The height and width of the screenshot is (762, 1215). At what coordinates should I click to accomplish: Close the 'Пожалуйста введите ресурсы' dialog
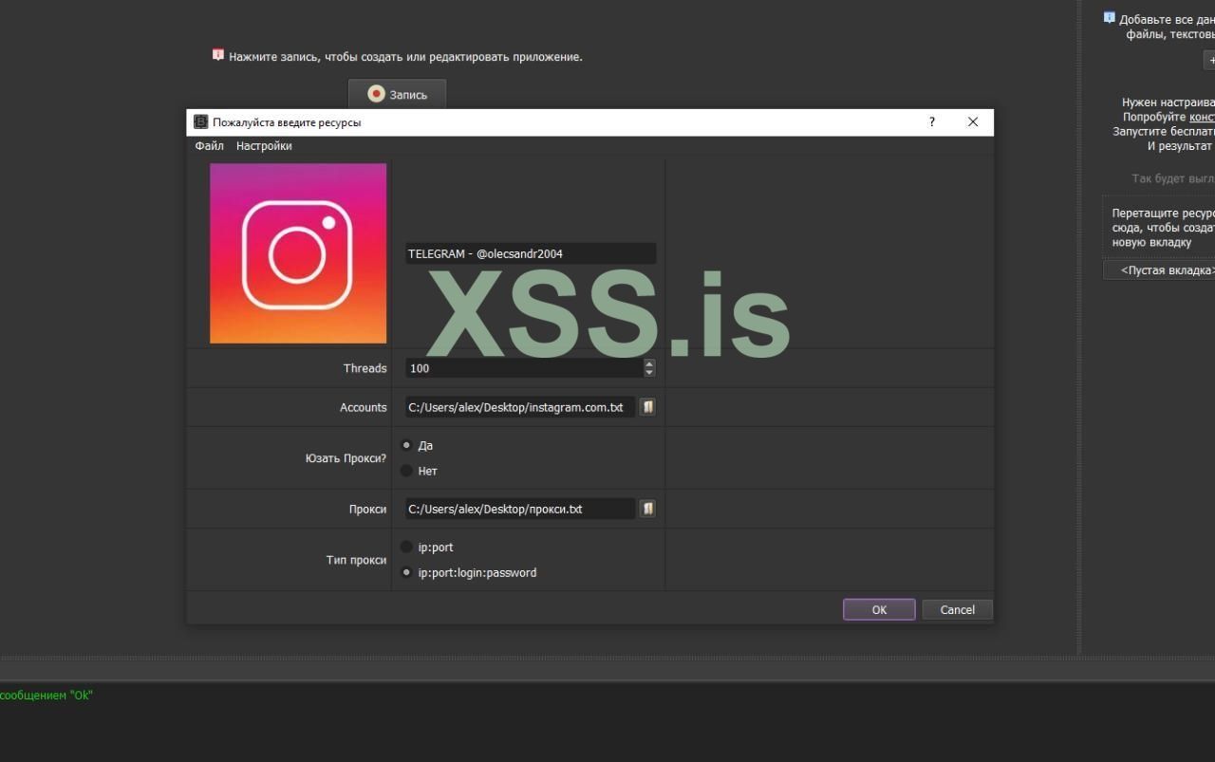point(973,121)
